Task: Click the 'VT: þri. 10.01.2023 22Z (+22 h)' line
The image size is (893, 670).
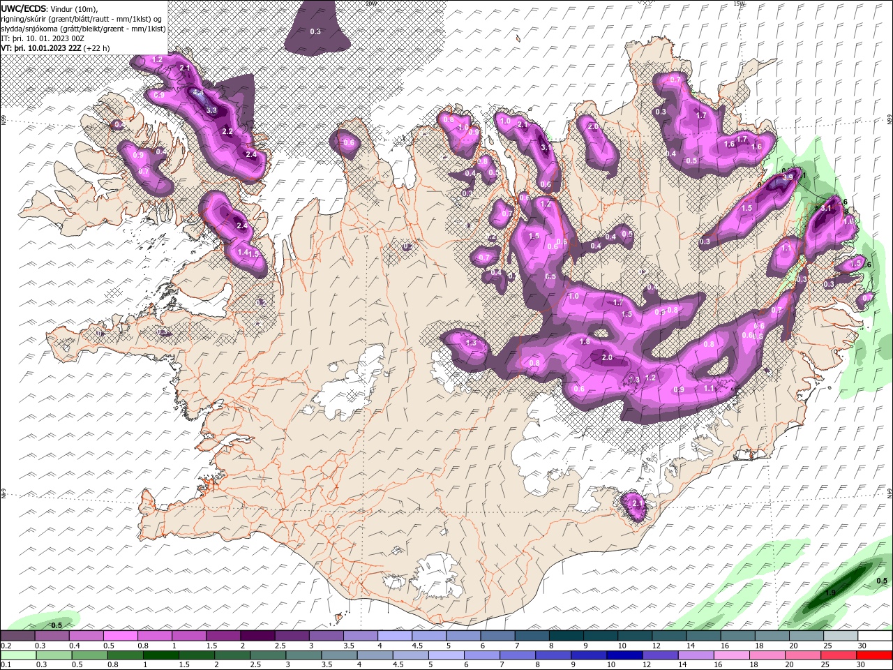Action: point(55,47)
